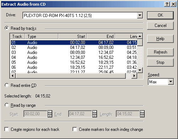Click end time 18:29,15 of track 05
The width and height of the screenshot is (178, 139).
(x=106, y=62)
